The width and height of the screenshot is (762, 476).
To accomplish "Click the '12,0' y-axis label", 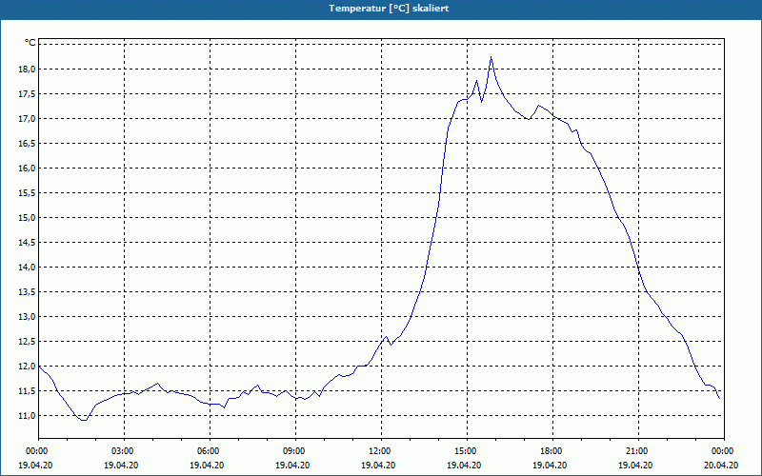I will (x=28, y=367).
